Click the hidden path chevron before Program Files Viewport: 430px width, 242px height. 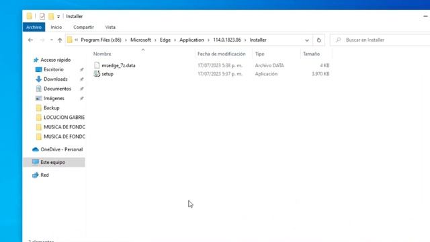click(76, 40)
